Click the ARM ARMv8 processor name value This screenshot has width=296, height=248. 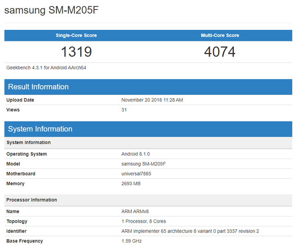tap(135, 212)
